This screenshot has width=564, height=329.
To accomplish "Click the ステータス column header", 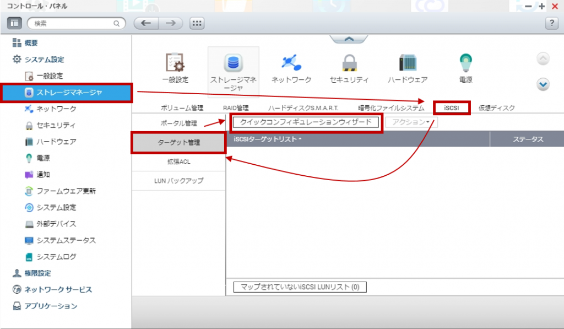I will tap(527, 139).
